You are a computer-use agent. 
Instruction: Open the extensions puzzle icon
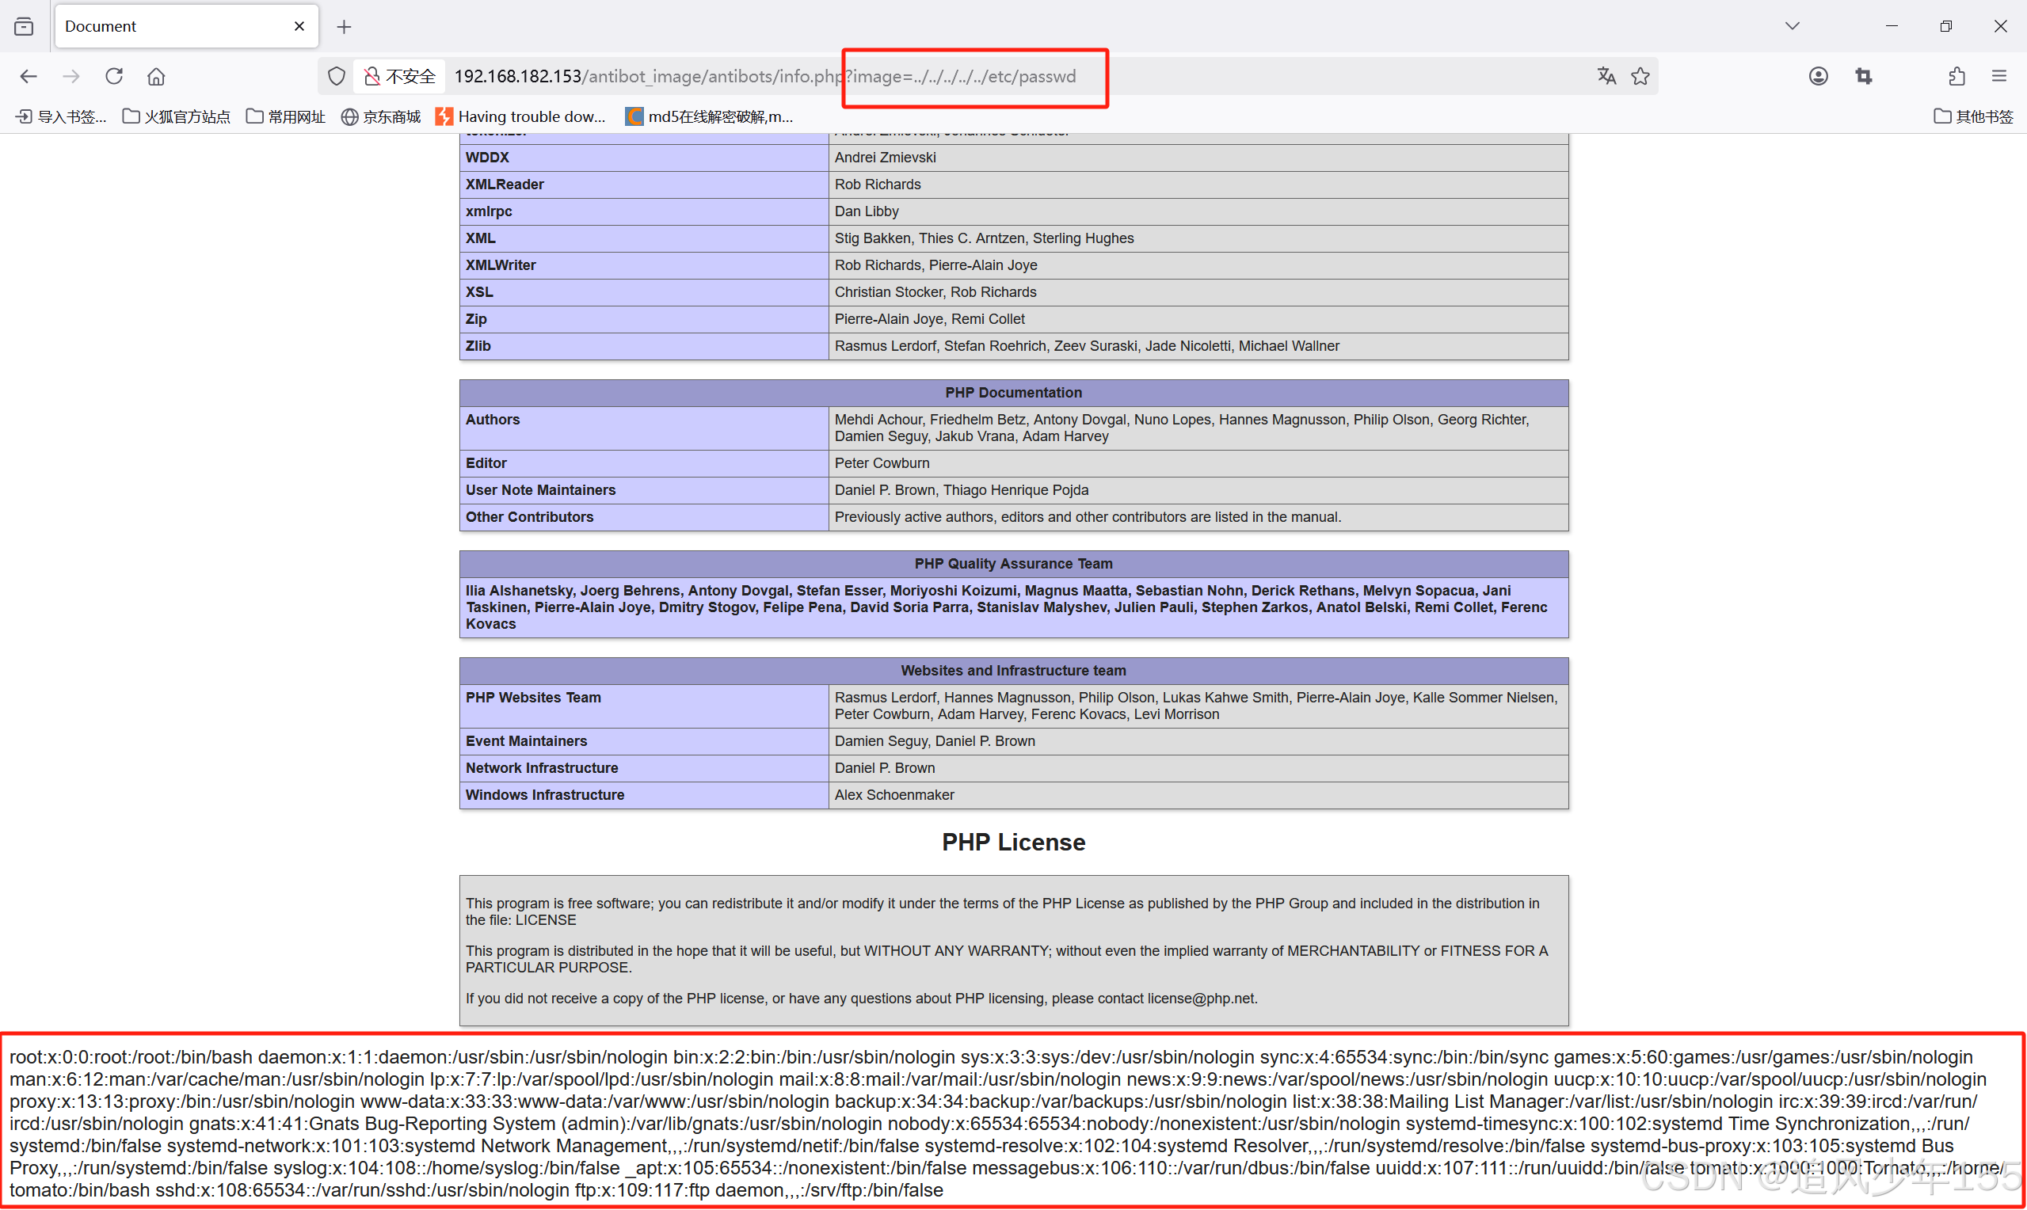tap(1956, 77)
